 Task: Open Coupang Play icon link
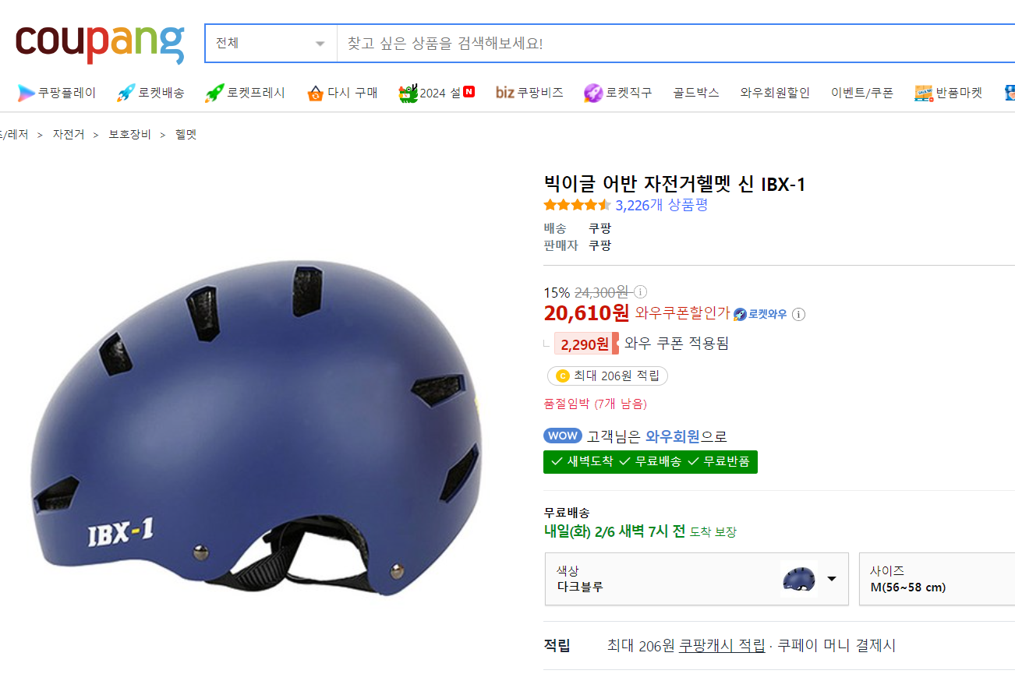click(27, 93)
